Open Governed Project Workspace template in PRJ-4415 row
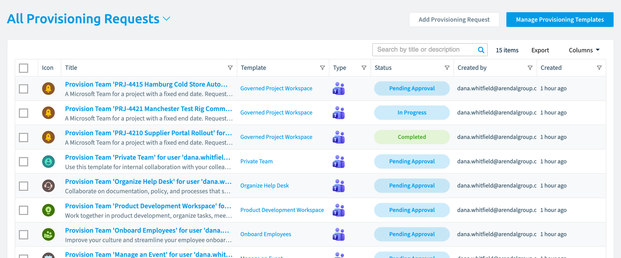The image size is (621, 258). click(276, 88)
